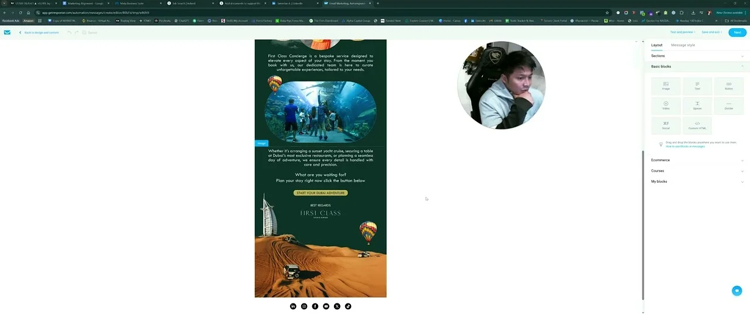Select the Image block
Screen dimensions: 750x314
point(666,86)
